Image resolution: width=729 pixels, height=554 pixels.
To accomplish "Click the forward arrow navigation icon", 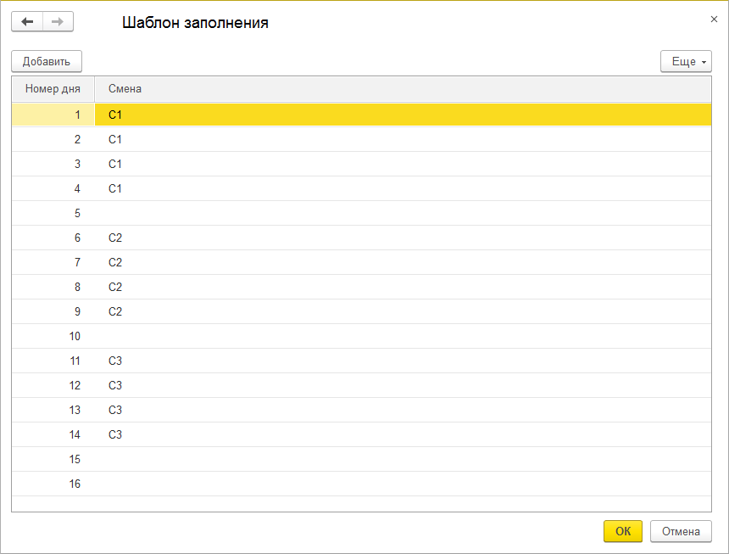I will [58, 22].
